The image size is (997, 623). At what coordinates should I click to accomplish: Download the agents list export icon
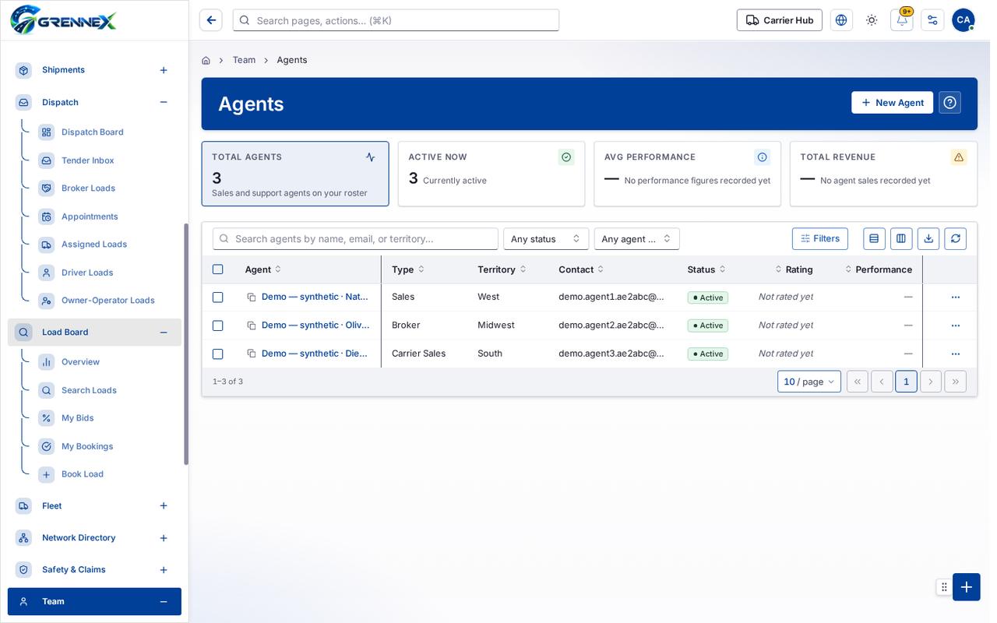(x=928, y=238)
